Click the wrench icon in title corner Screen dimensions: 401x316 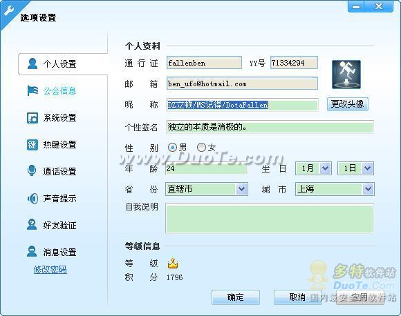point(9,11)
